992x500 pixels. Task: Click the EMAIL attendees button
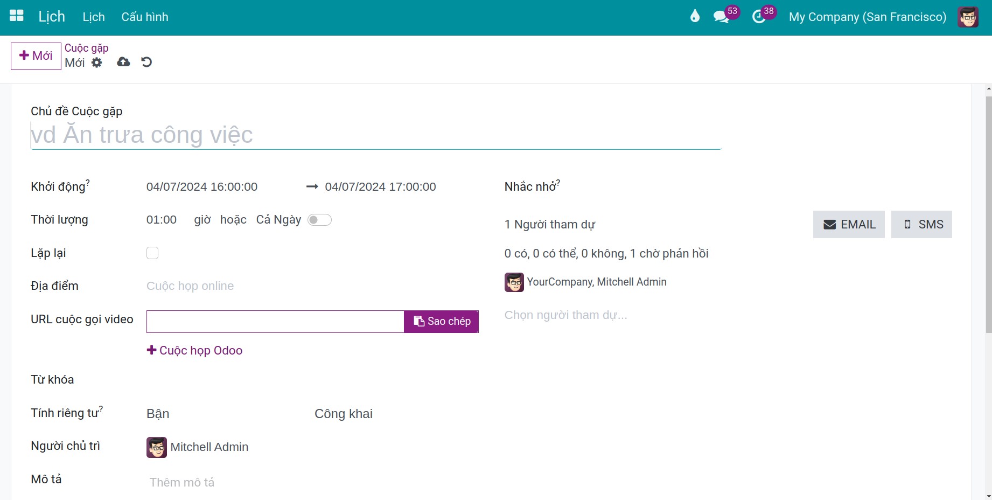(849, 224)
